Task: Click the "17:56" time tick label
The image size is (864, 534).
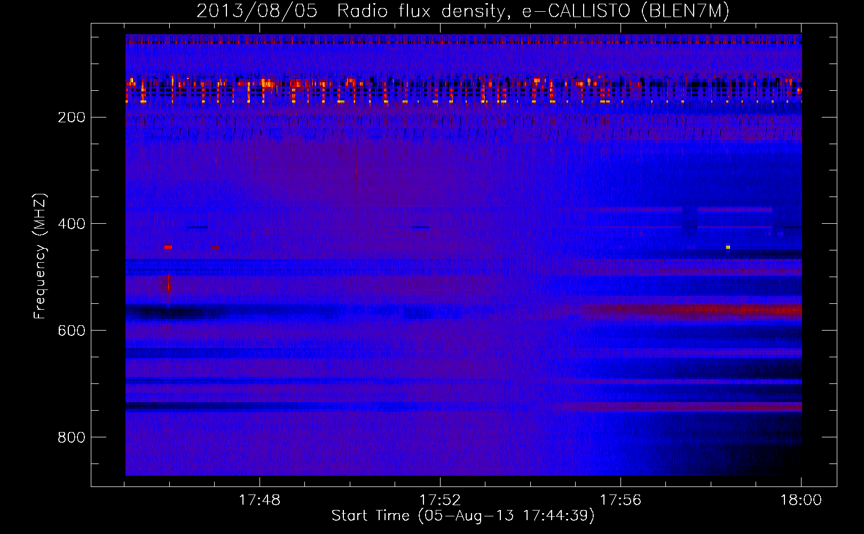Action: click(x=620, y=500)
